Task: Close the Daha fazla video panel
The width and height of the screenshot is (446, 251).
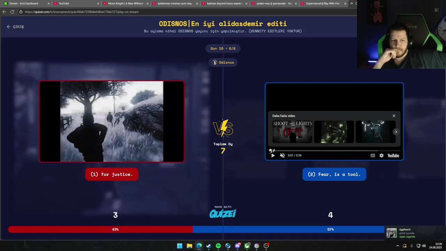Action: [x=394, y=116]
